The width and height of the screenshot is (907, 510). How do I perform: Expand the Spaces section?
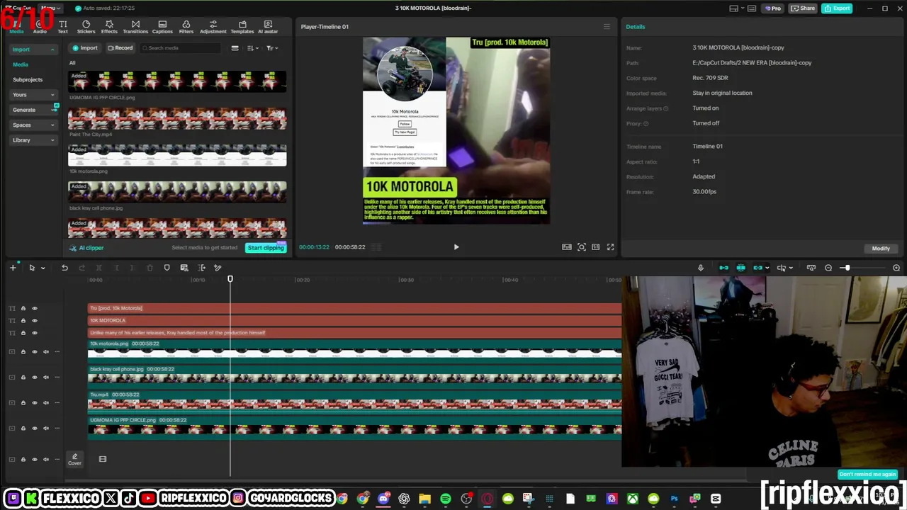(x=52, y=125)
